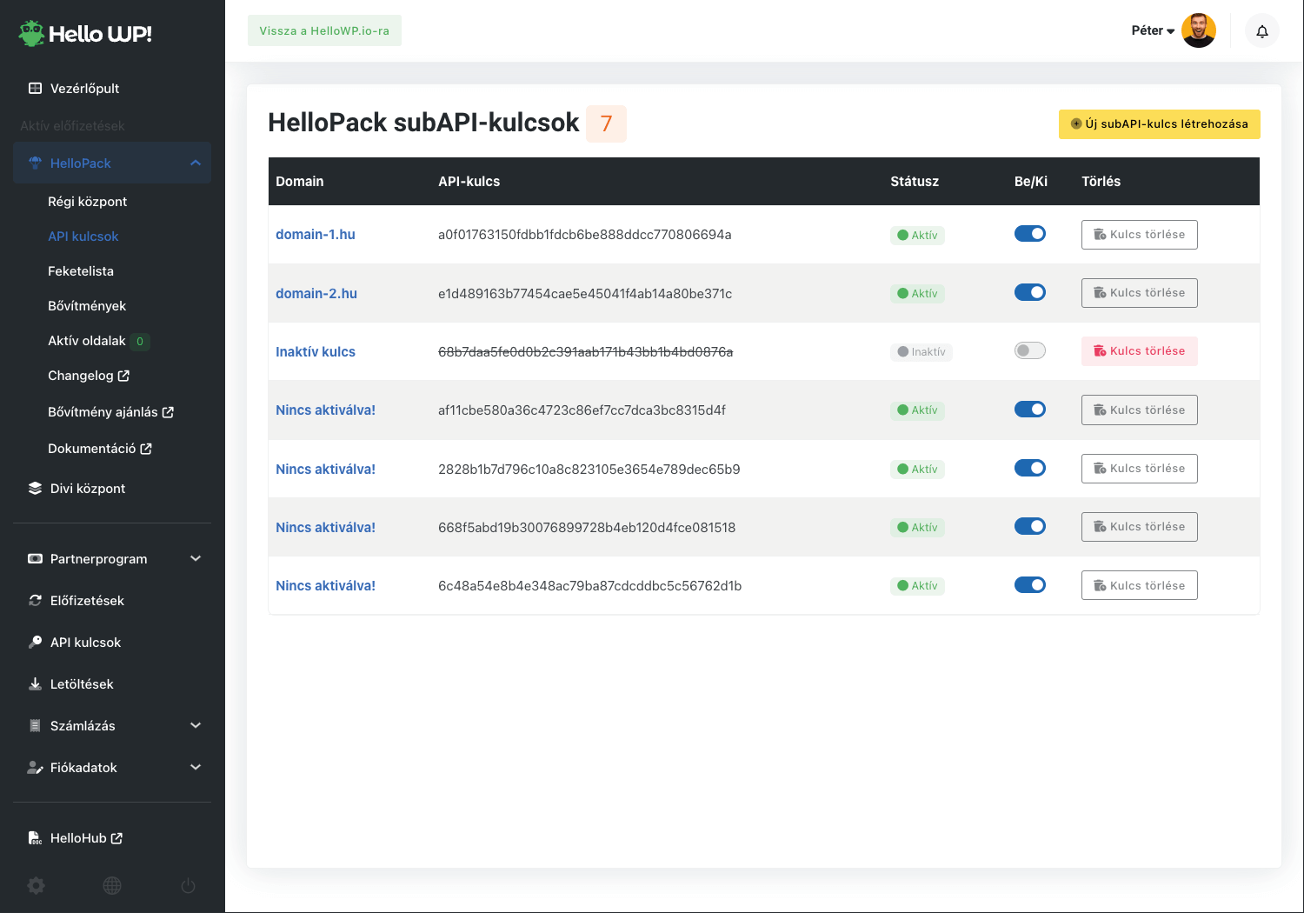Open the Changelog sidebar link

(89, 376)
